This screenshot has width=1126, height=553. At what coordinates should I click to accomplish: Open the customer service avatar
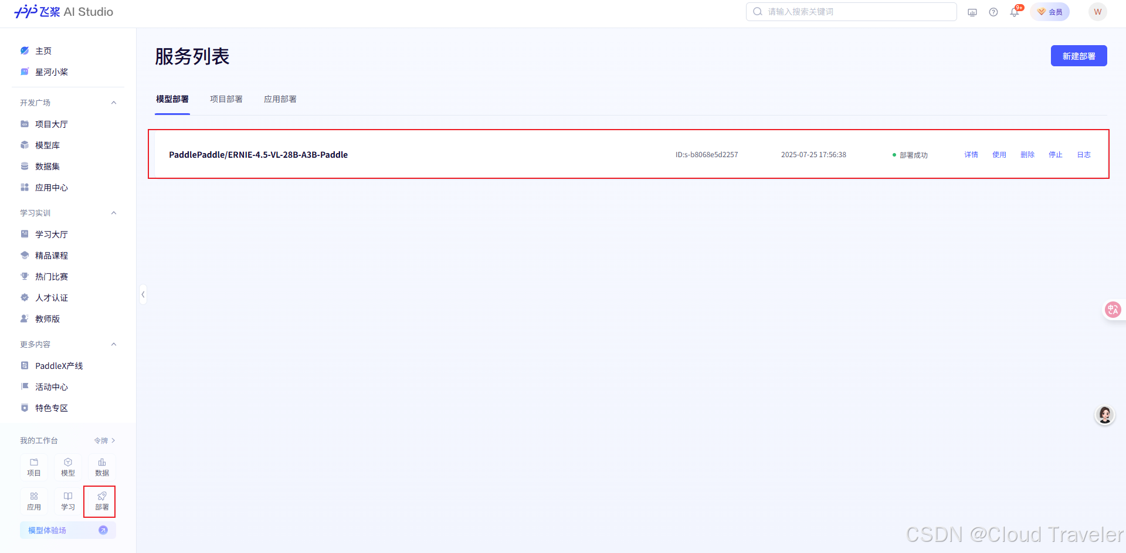(x=1105, y=415)
